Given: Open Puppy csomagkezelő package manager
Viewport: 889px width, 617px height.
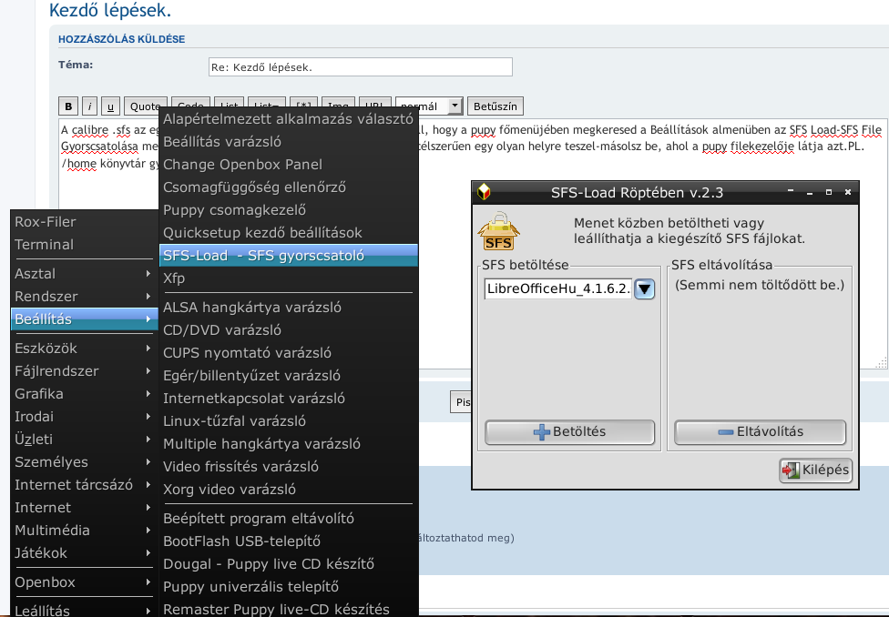Looking at the screenshot, I should pyautogui.click(x=289, y=209).
